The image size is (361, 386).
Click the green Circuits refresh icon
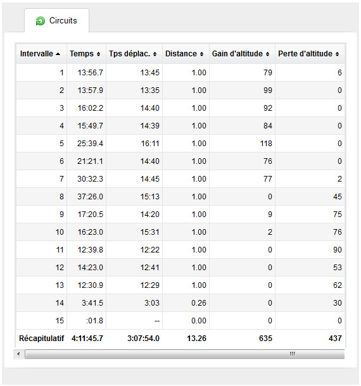40,21
